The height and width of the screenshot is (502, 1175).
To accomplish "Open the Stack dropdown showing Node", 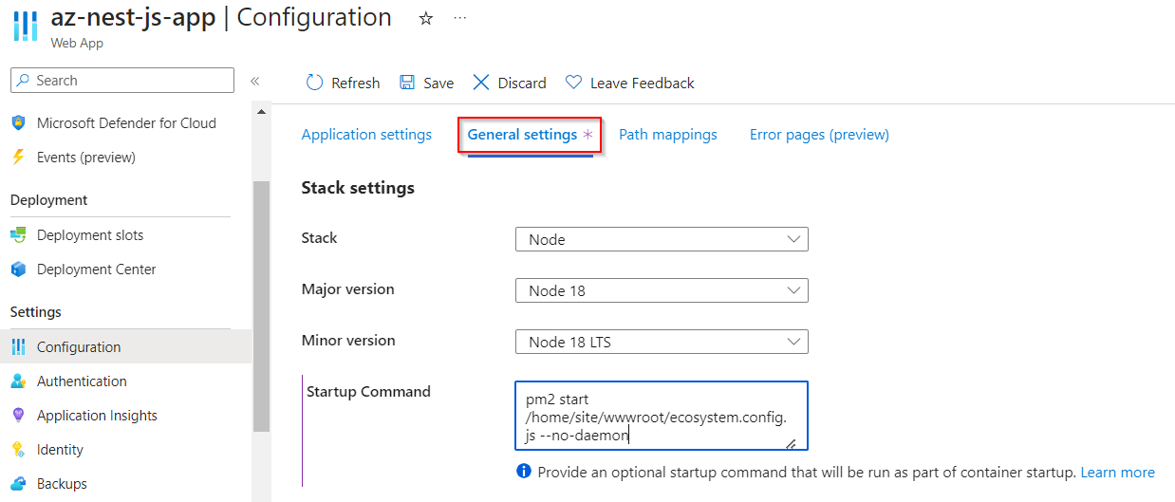I will (x=662, y=239).
